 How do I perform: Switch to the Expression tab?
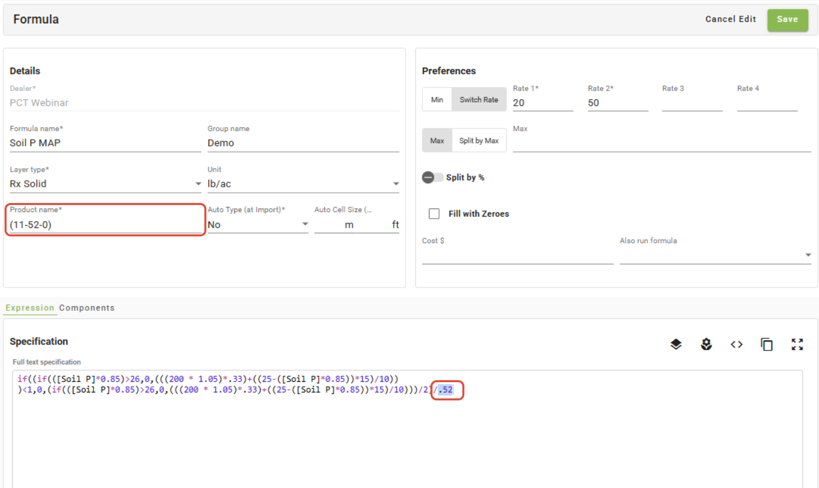(30, 308)
